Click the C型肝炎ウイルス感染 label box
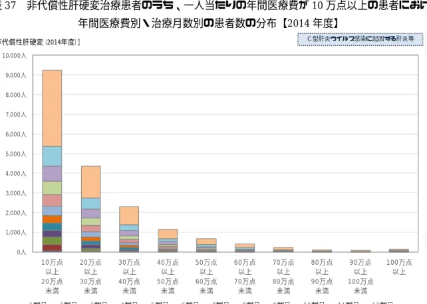Viewport: 427px width, 304px height. 360,39
